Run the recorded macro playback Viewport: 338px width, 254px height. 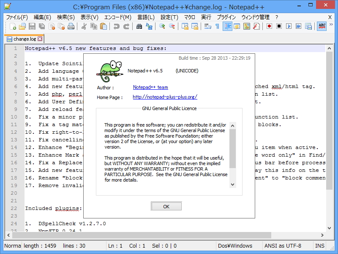coord(289,26)
